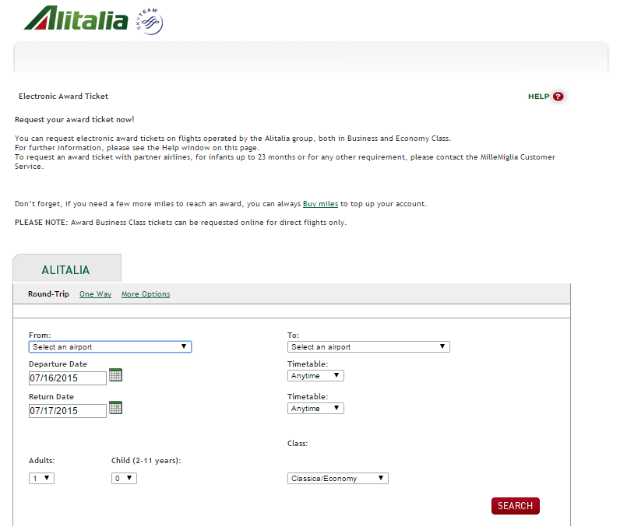Image resolution: width=620 pixels, height=527 pixels.
Task: Click the 'From:' label
Action: click(40, 336)
